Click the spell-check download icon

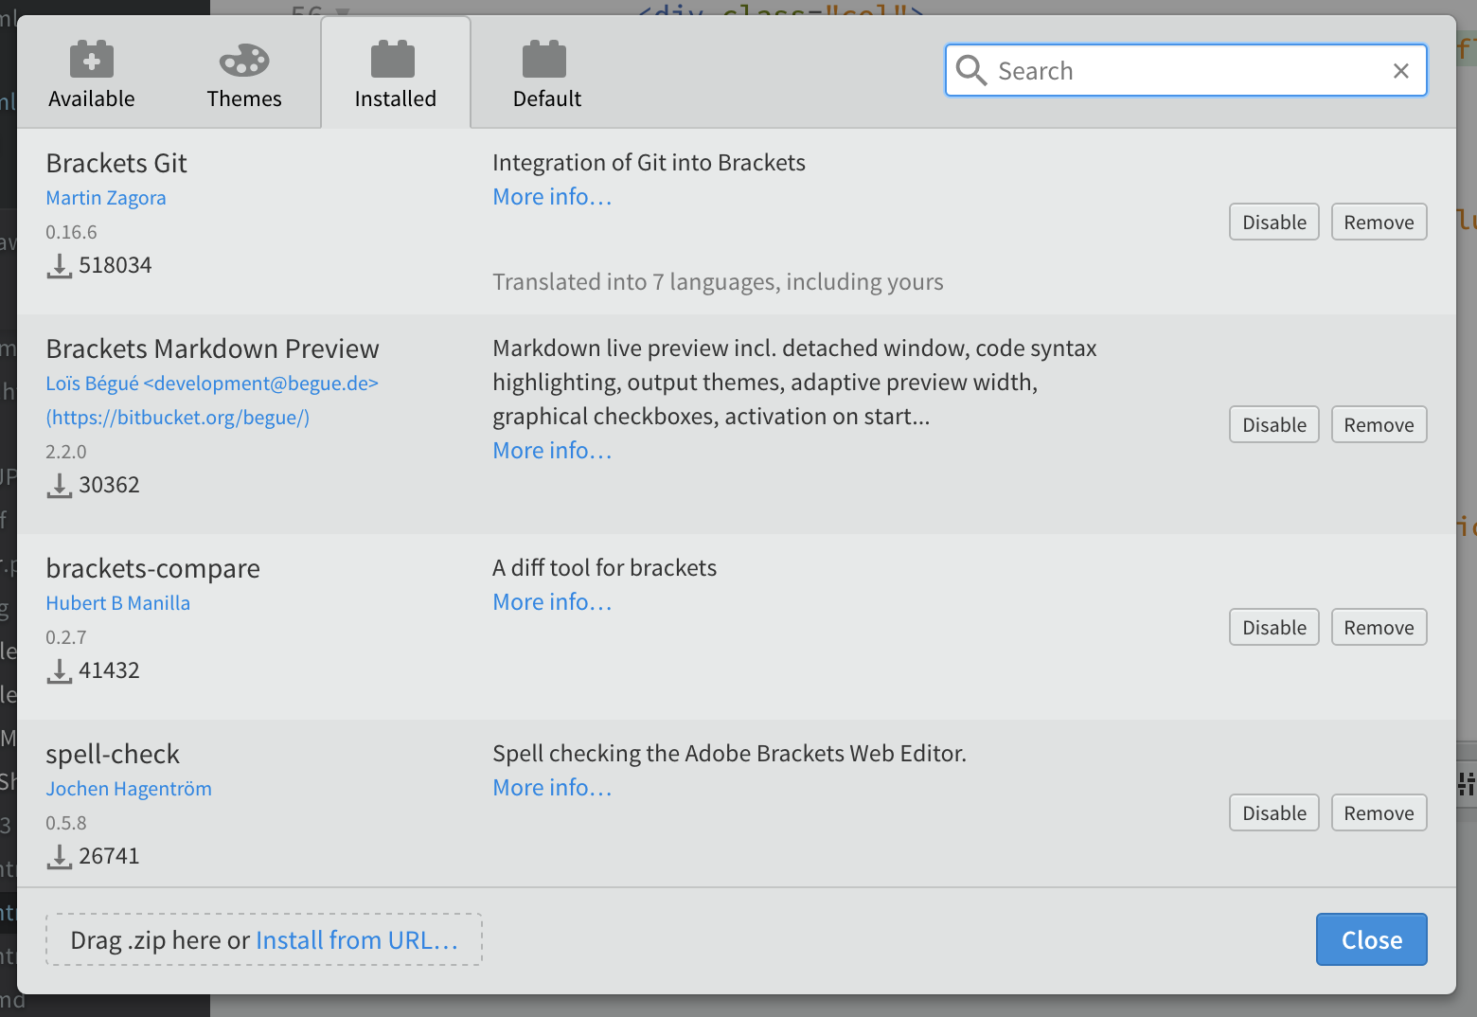(60, 857)
